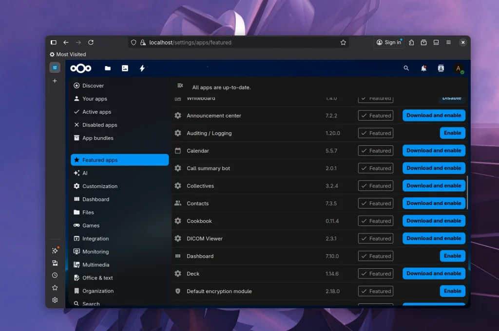This screenshot has width=499, height=331.
Task: Open Files category in sidebar
Action: 120,212
